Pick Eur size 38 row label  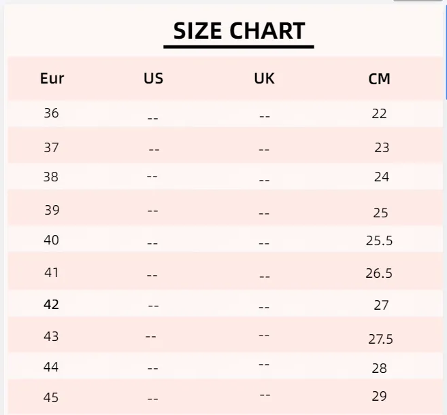[52, 177]
